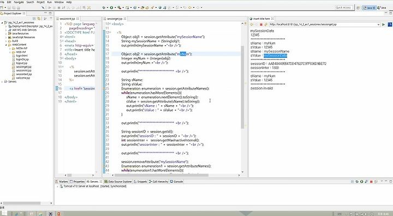
Task: Open Project Explorer View Menu arrow
Action: pos(51,19)
